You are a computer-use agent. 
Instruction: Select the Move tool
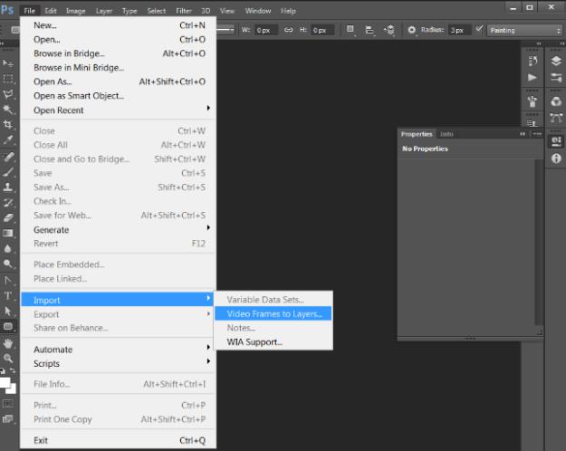(7, 63)
